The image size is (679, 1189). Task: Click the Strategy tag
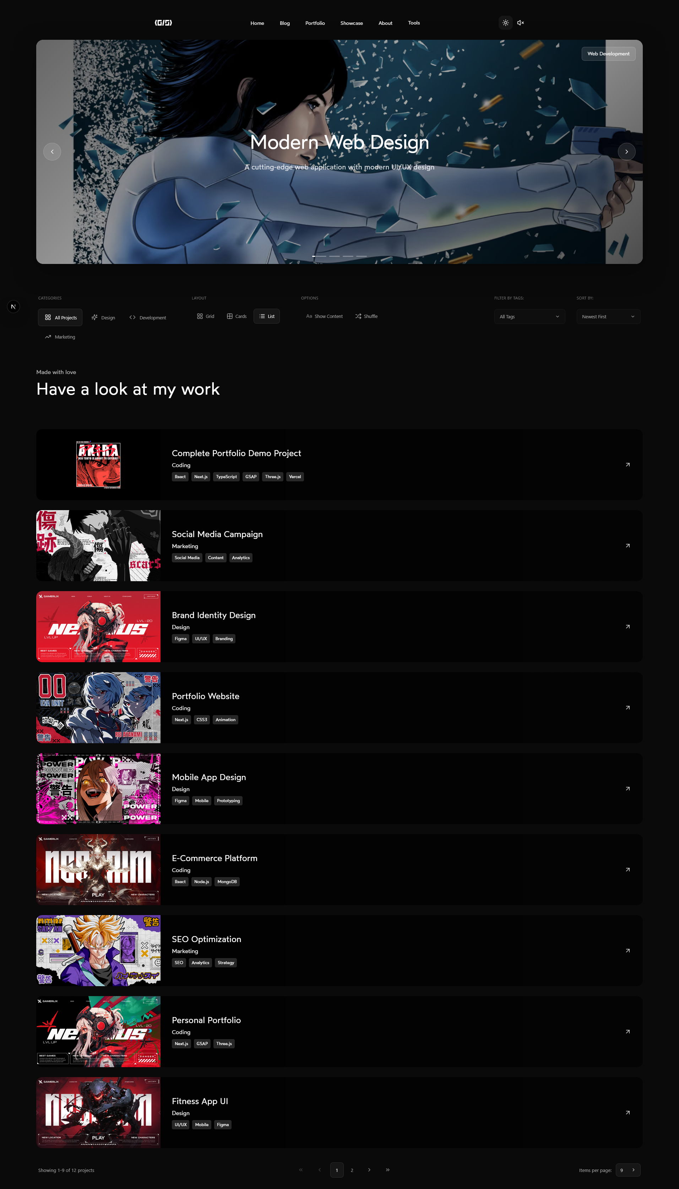coord(226,962)
